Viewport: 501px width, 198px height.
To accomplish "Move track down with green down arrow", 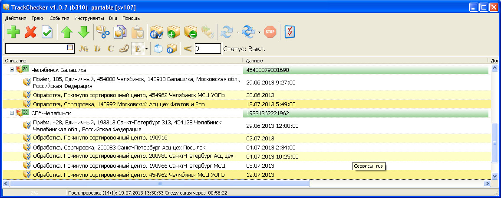I will 83,32.
